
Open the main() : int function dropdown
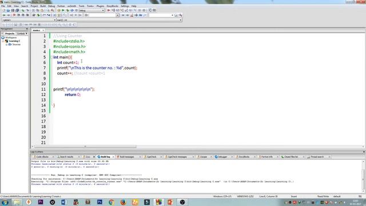[120, 20]
